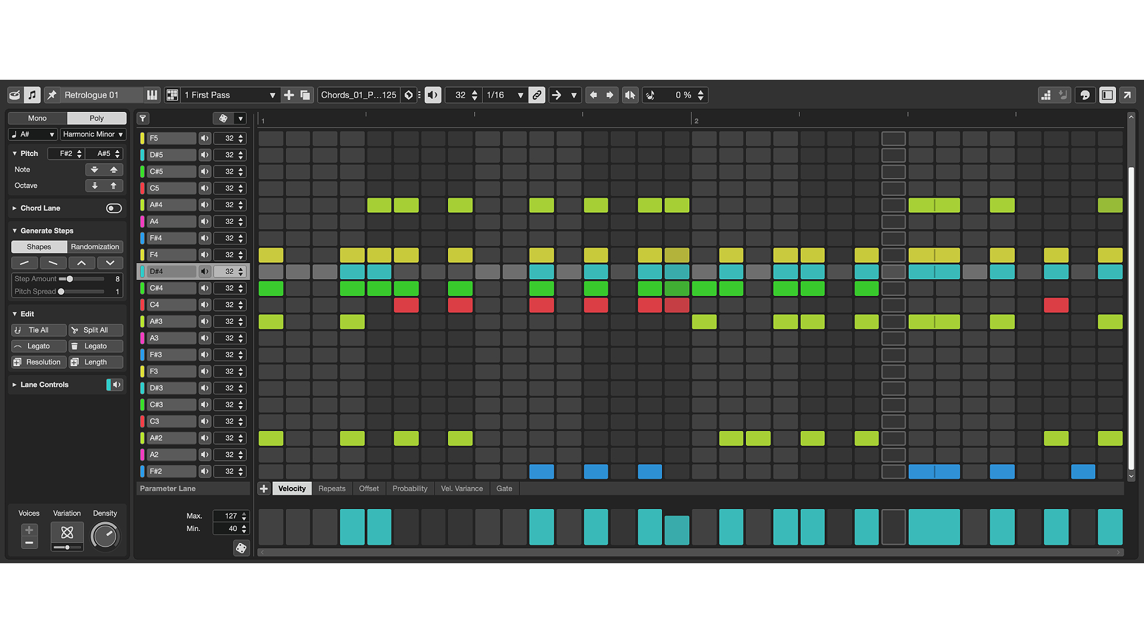Click the lane filter funnel icon
Screen dimensions: 1144x643
(143, 118)
